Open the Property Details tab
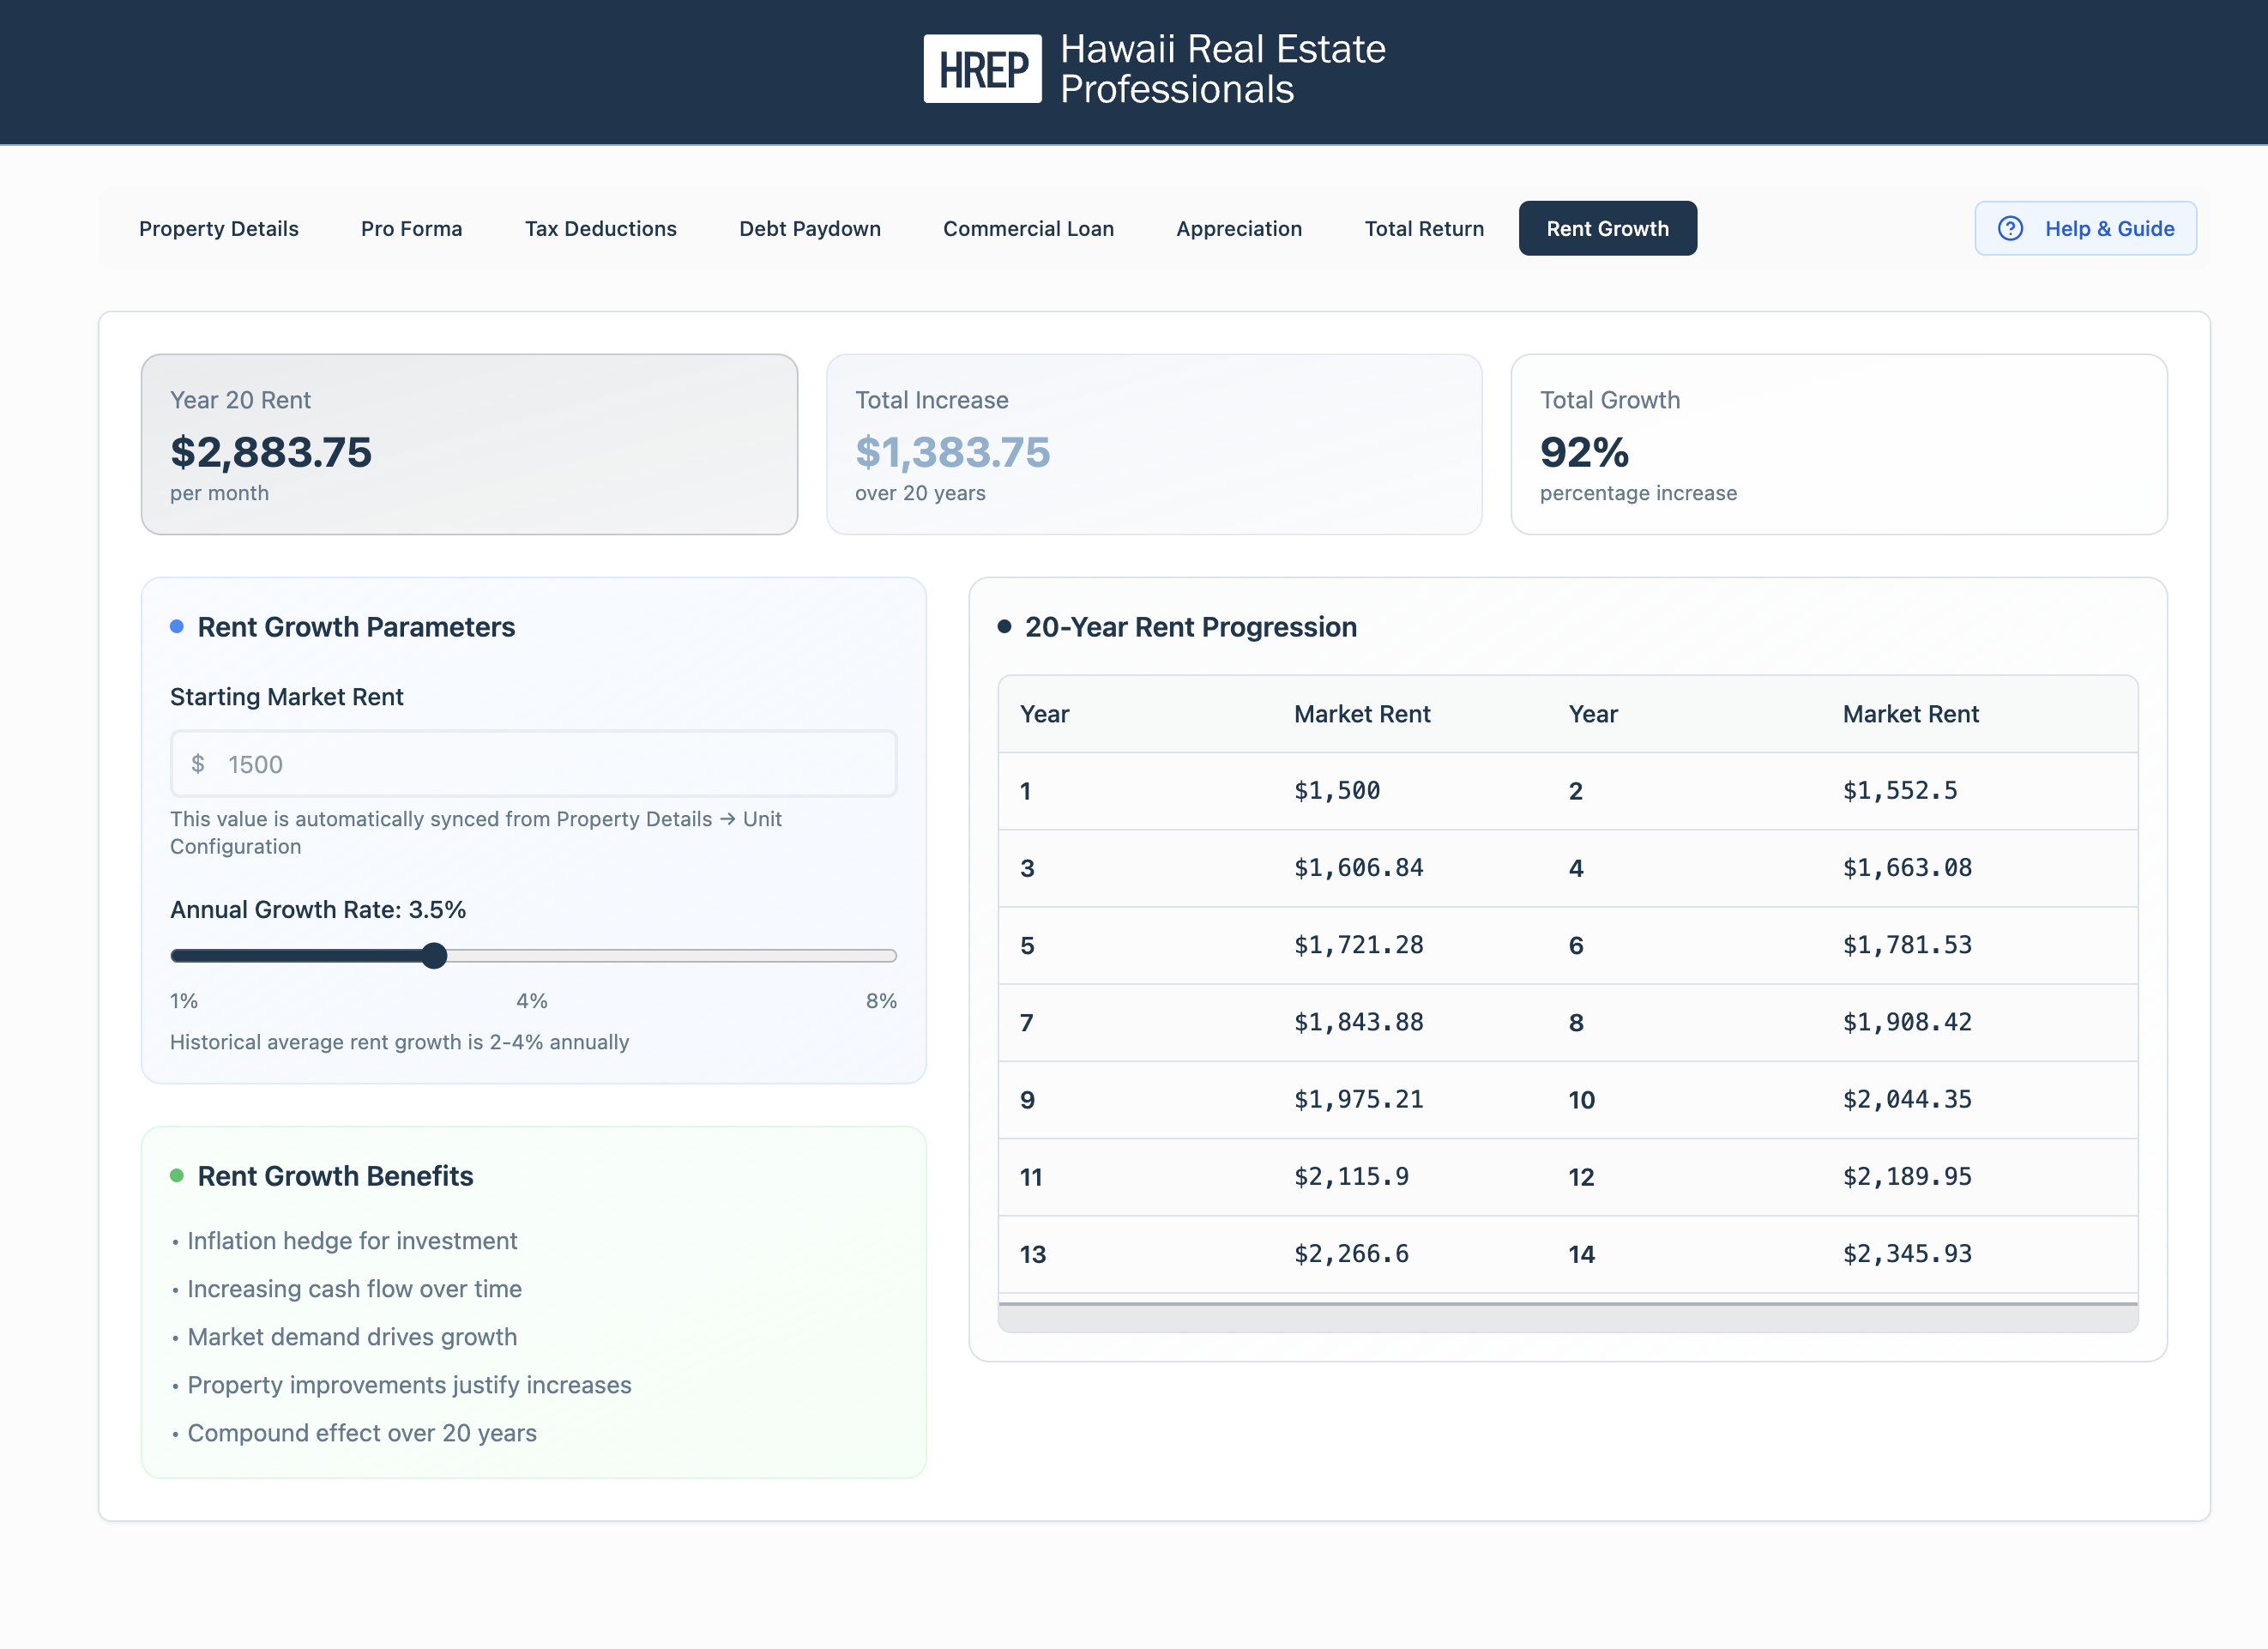Image resolution: width=2268 pixels, height=1649 pixels. point(219,229)
